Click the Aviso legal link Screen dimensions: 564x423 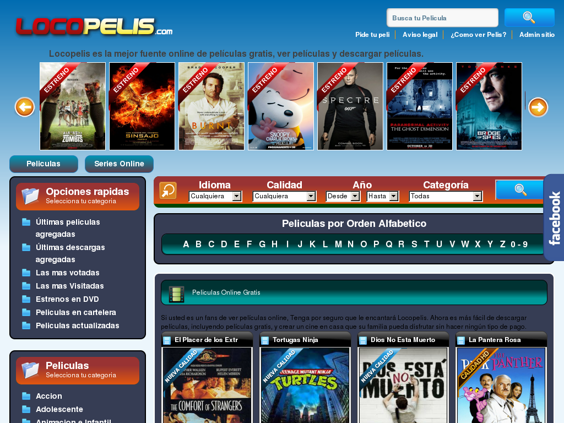[x=420, y=35]
